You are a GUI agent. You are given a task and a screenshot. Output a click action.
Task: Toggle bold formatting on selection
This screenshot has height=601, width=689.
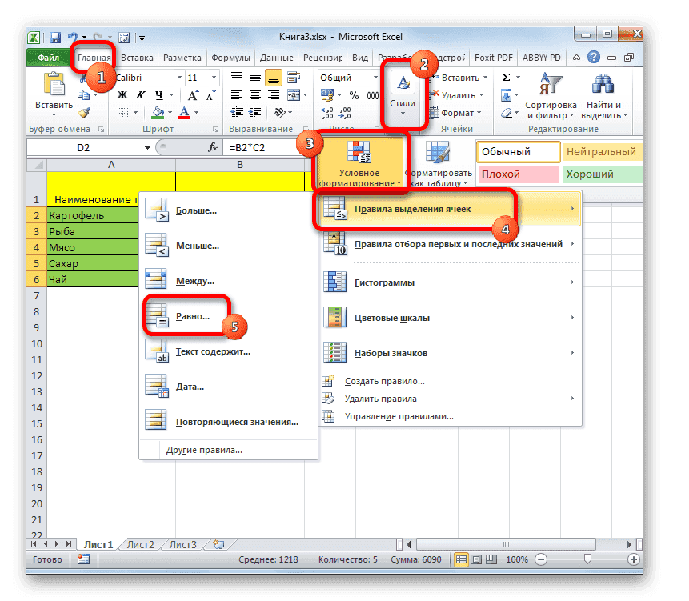122,94
